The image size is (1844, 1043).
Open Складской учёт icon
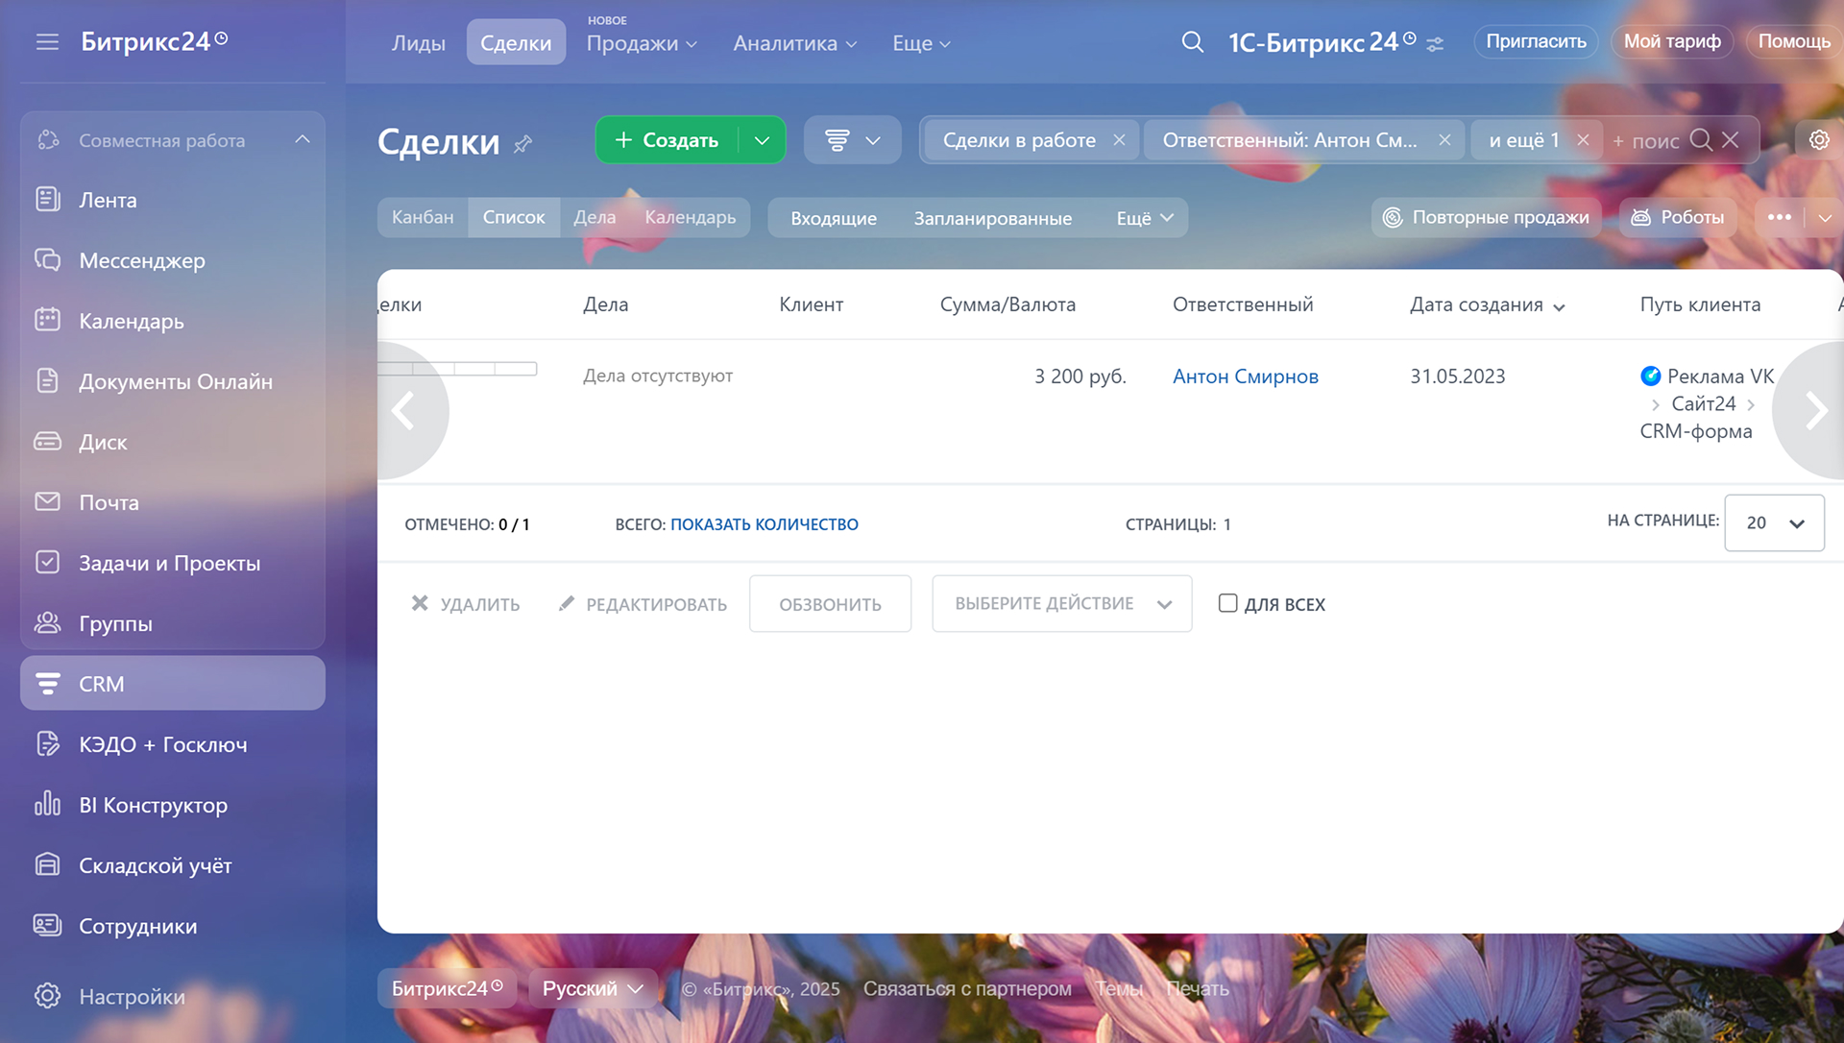click(47, 865)
